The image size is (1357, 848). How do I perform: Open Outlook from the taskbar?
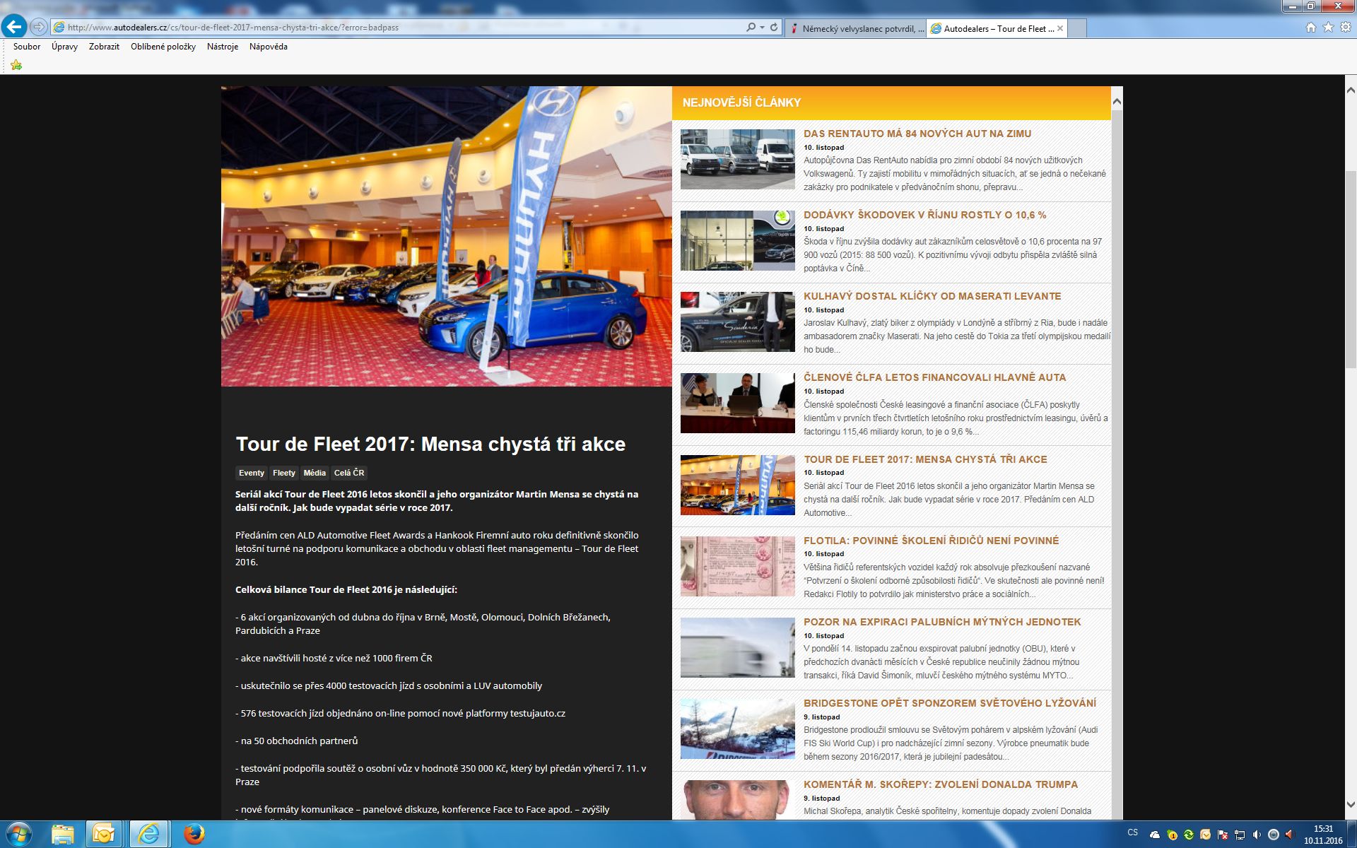point(104,835)
